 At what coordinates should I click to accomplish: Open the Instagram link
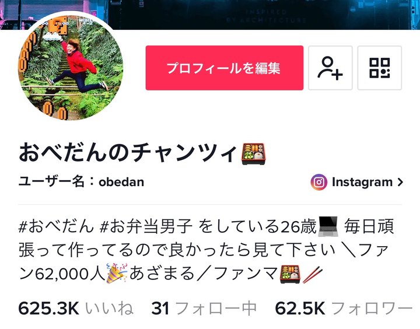357,182
